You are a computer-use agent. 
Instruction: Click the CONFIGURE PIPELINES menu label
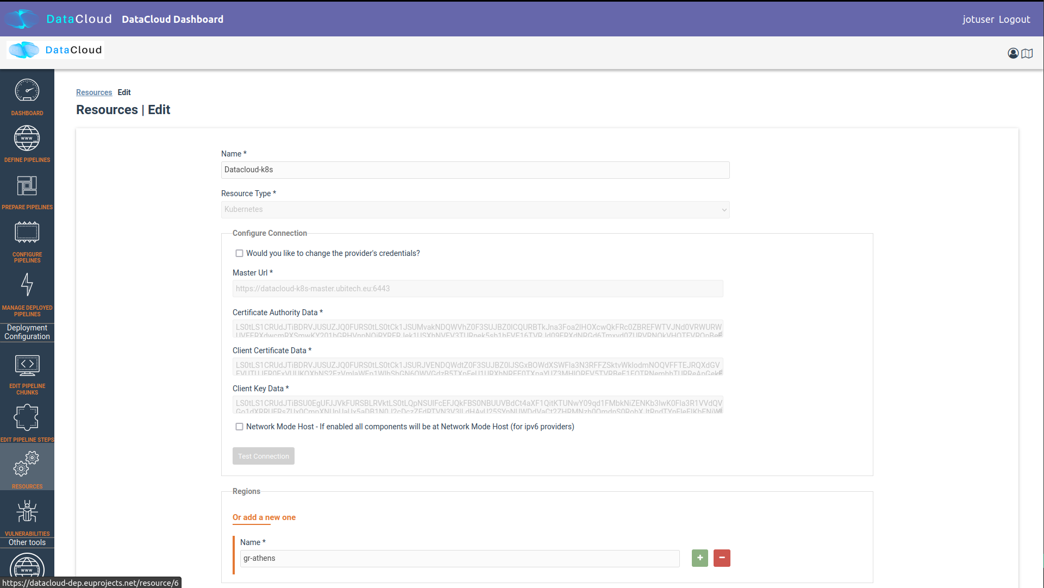[27, 258]
